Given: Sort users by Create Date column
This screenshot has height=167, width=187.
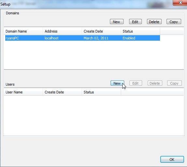Looking at the screenshot, I should click(62, 92).
